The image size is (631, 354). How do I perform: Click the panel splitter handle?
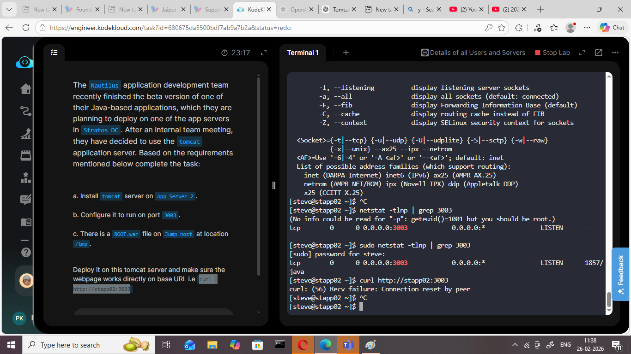[x=274, y=185]
